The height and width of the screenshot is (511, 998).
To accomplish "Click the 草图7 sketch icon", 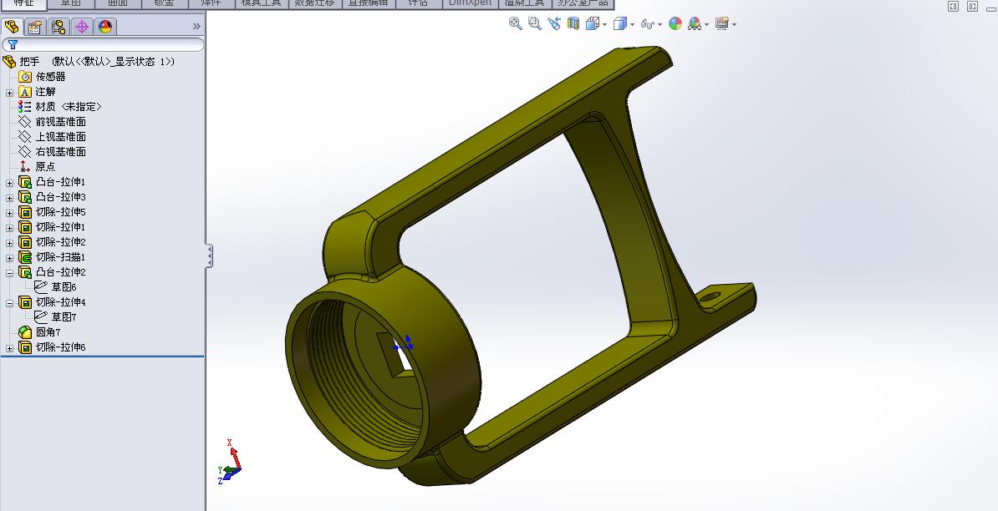I will pyautogui.click(x=41, y=316).
